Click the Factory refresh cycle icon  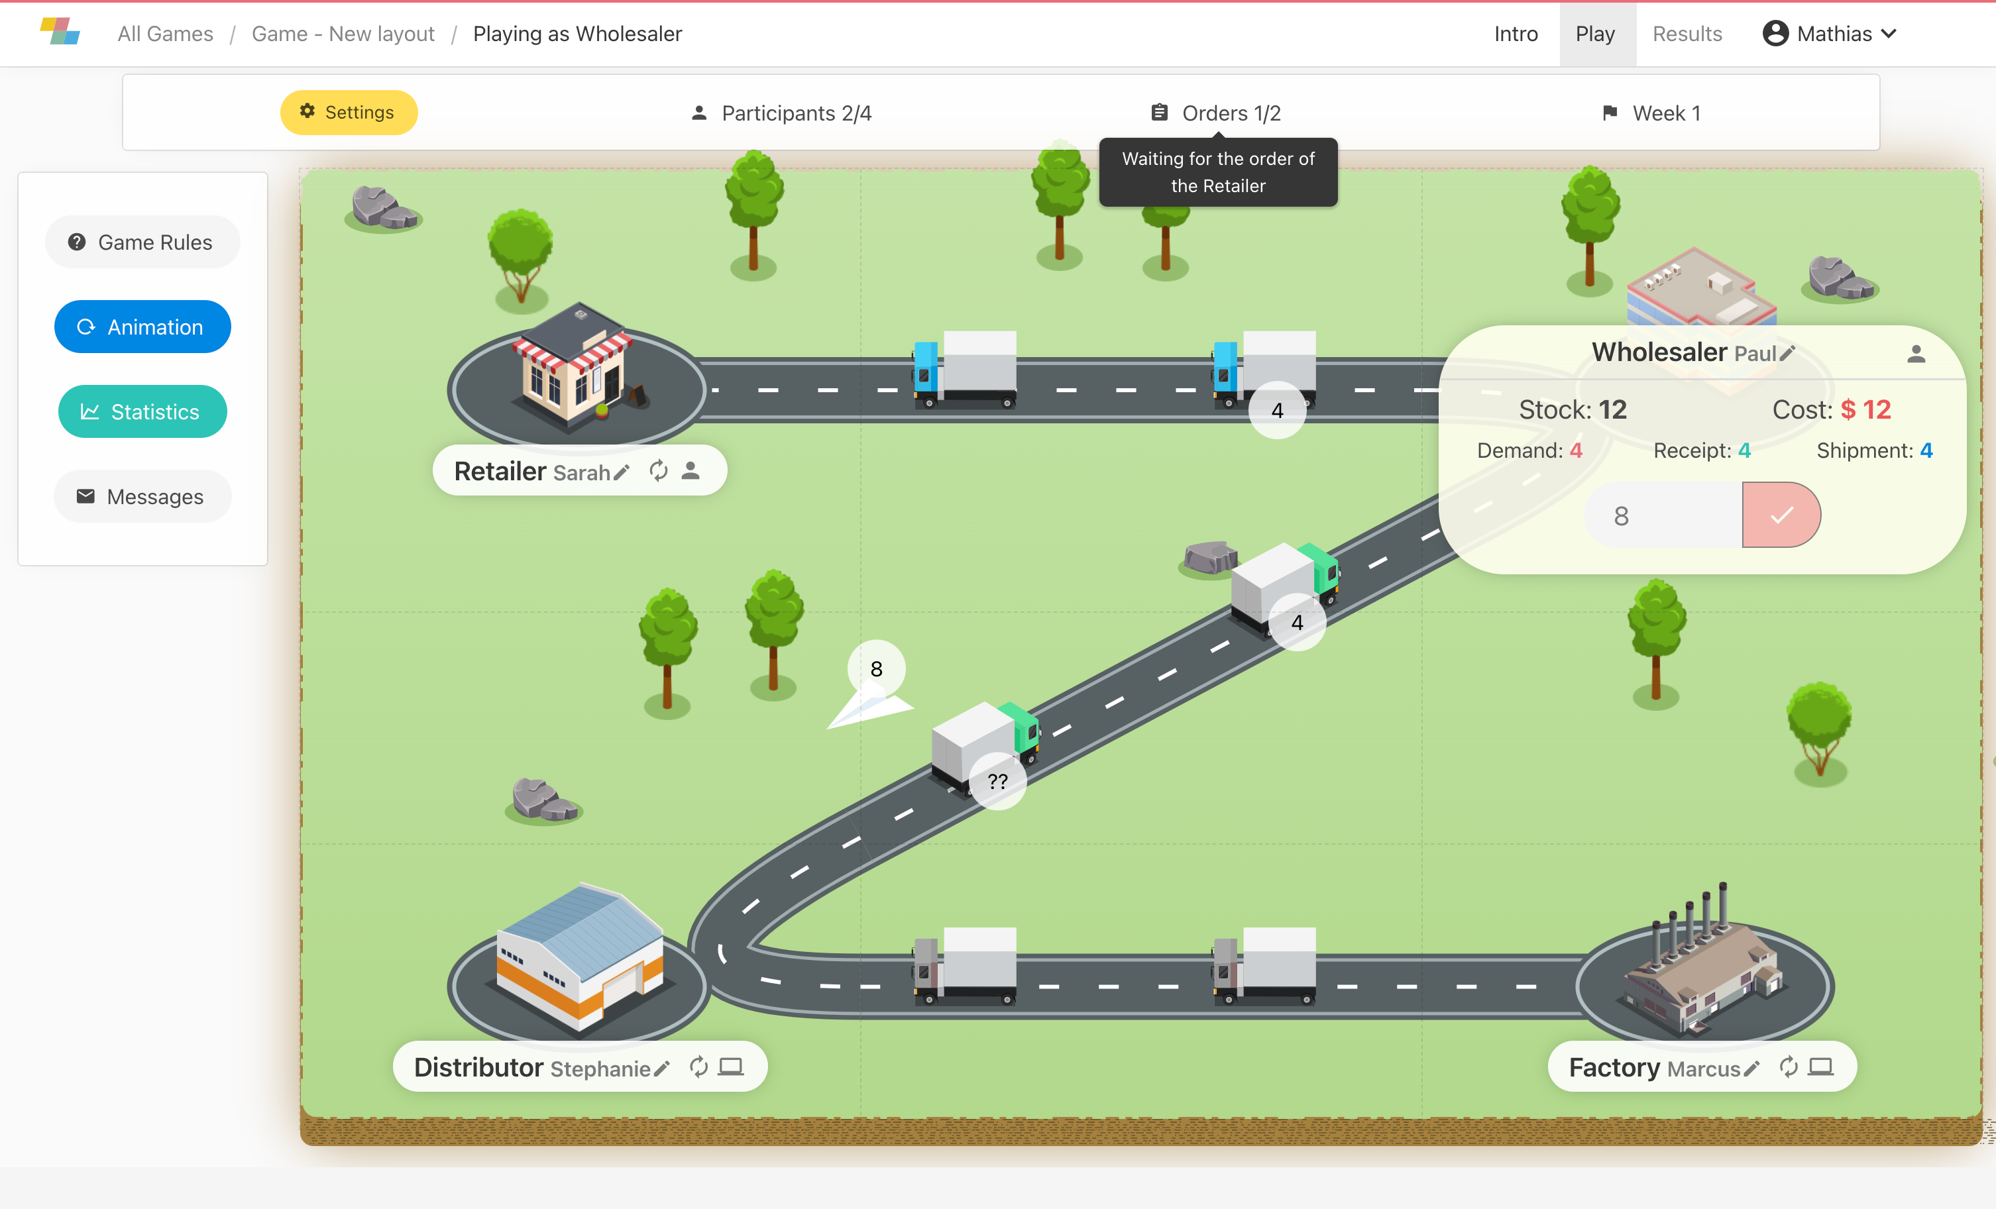pyautogui.click(x=1789, y=1067)
